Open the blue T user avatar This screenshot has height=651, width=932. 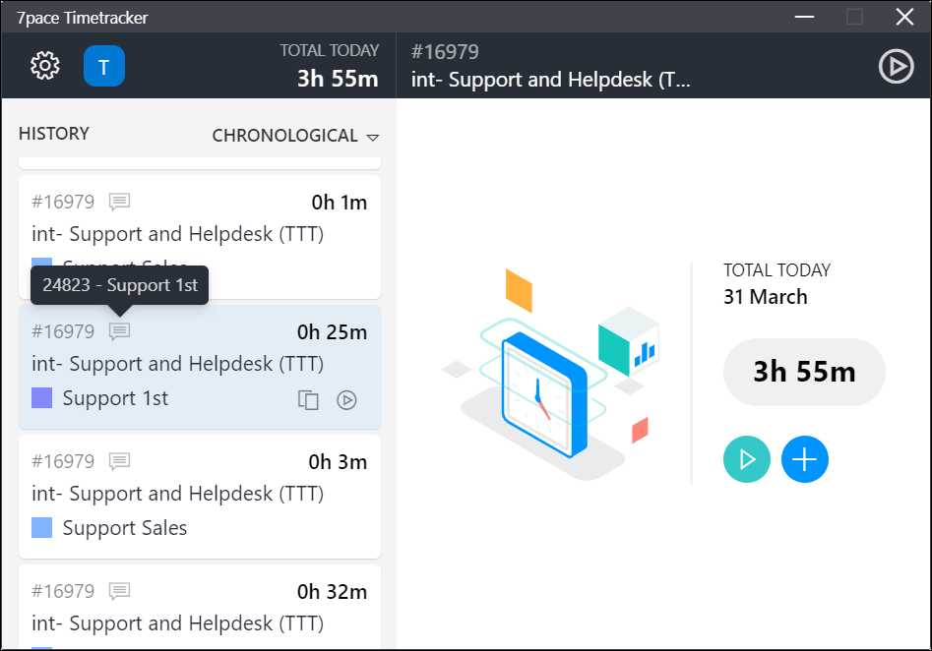point(104,66)
